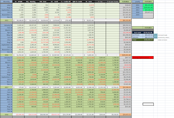Screen dimensions: 174x118
Task: Click the 15% errors percentage cell
Action: pos(156,37)
